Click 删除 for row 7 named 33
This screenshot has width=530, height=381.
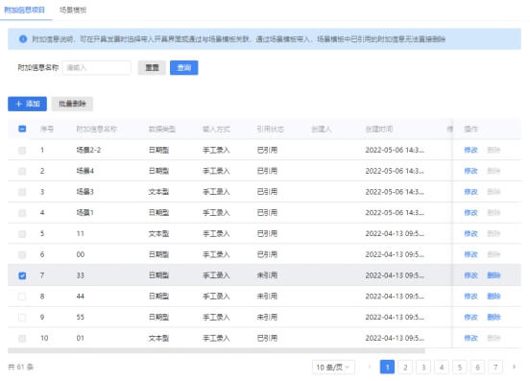[x=494, y=275]
